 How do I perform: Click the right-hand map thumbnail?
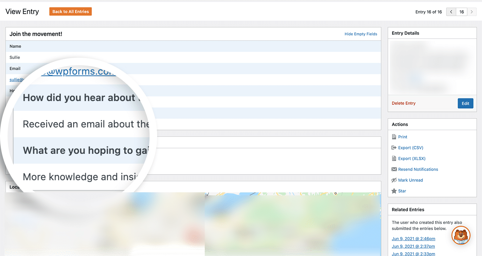(x=293, y=224)
